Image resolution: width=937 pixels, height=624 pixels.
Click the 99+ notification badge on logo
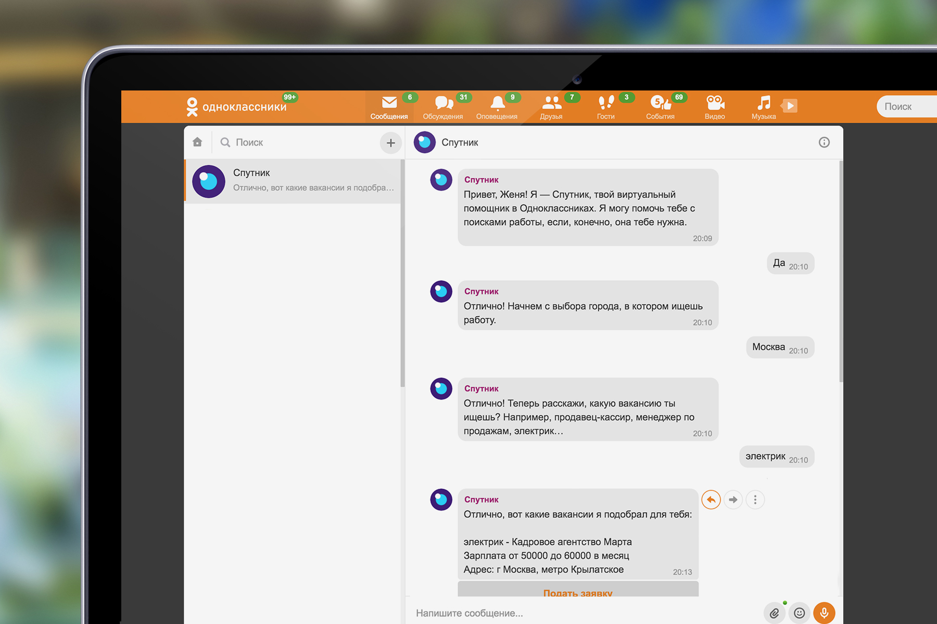click(x=290, y=97)
